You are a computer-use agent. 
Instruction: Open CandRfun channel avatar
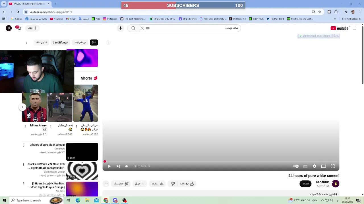(x=336, y=184)
